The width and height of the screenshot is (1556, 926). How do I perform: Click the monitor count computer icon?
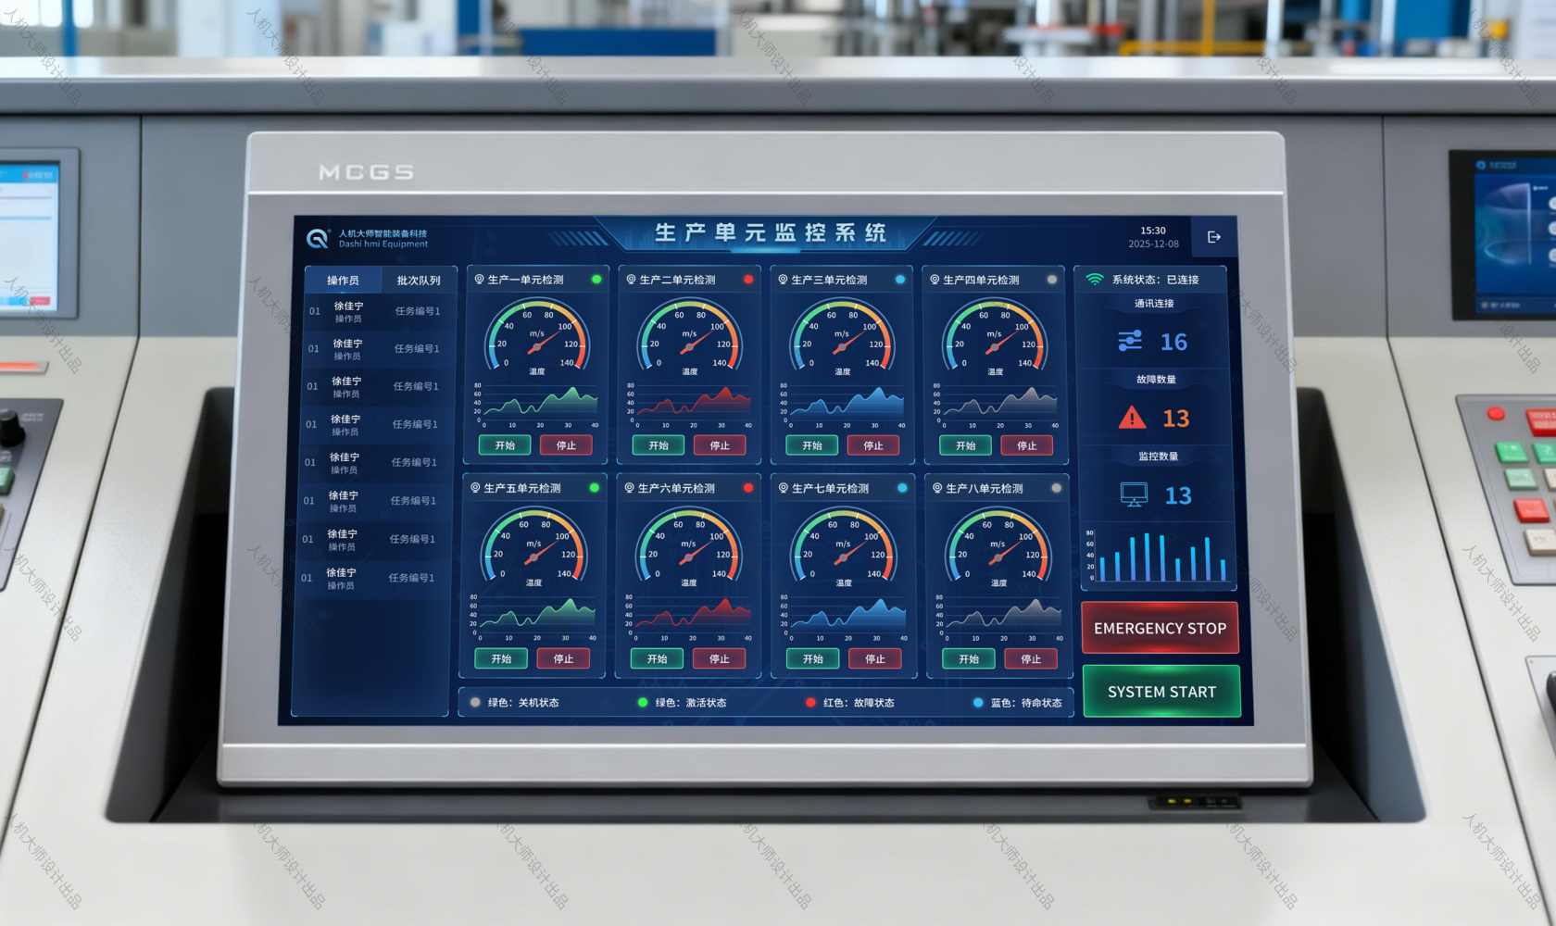click(x=1134, y=494)
